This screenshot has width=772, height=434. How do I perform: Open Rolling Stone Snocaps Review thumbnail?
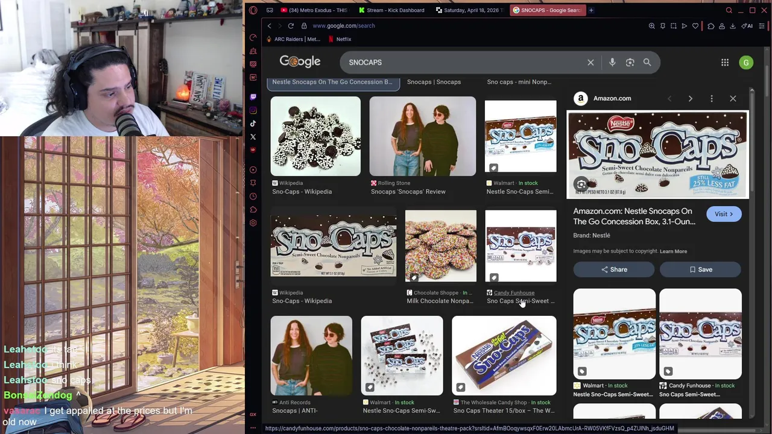(x=422, y=136)
